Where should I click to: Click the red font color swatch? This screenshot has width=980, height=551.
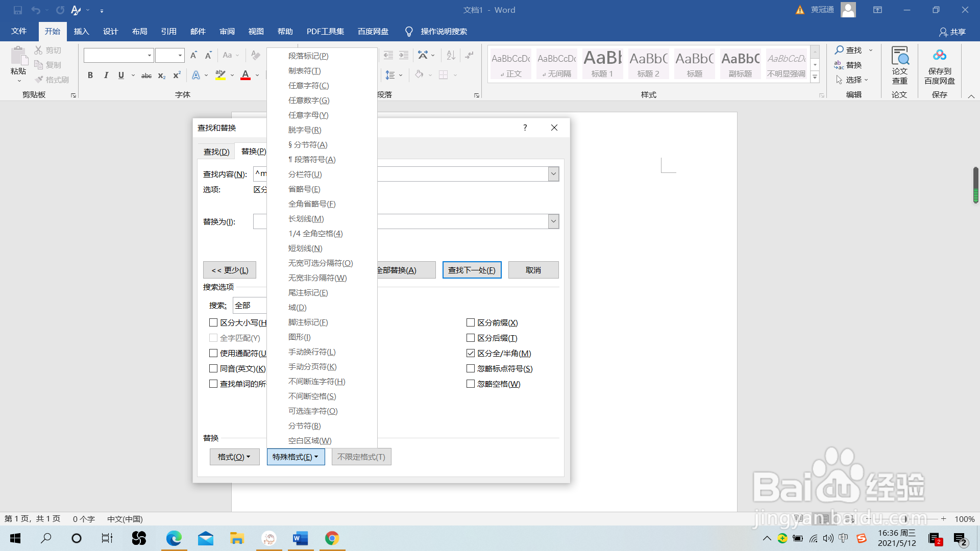(x=246, y=76)
